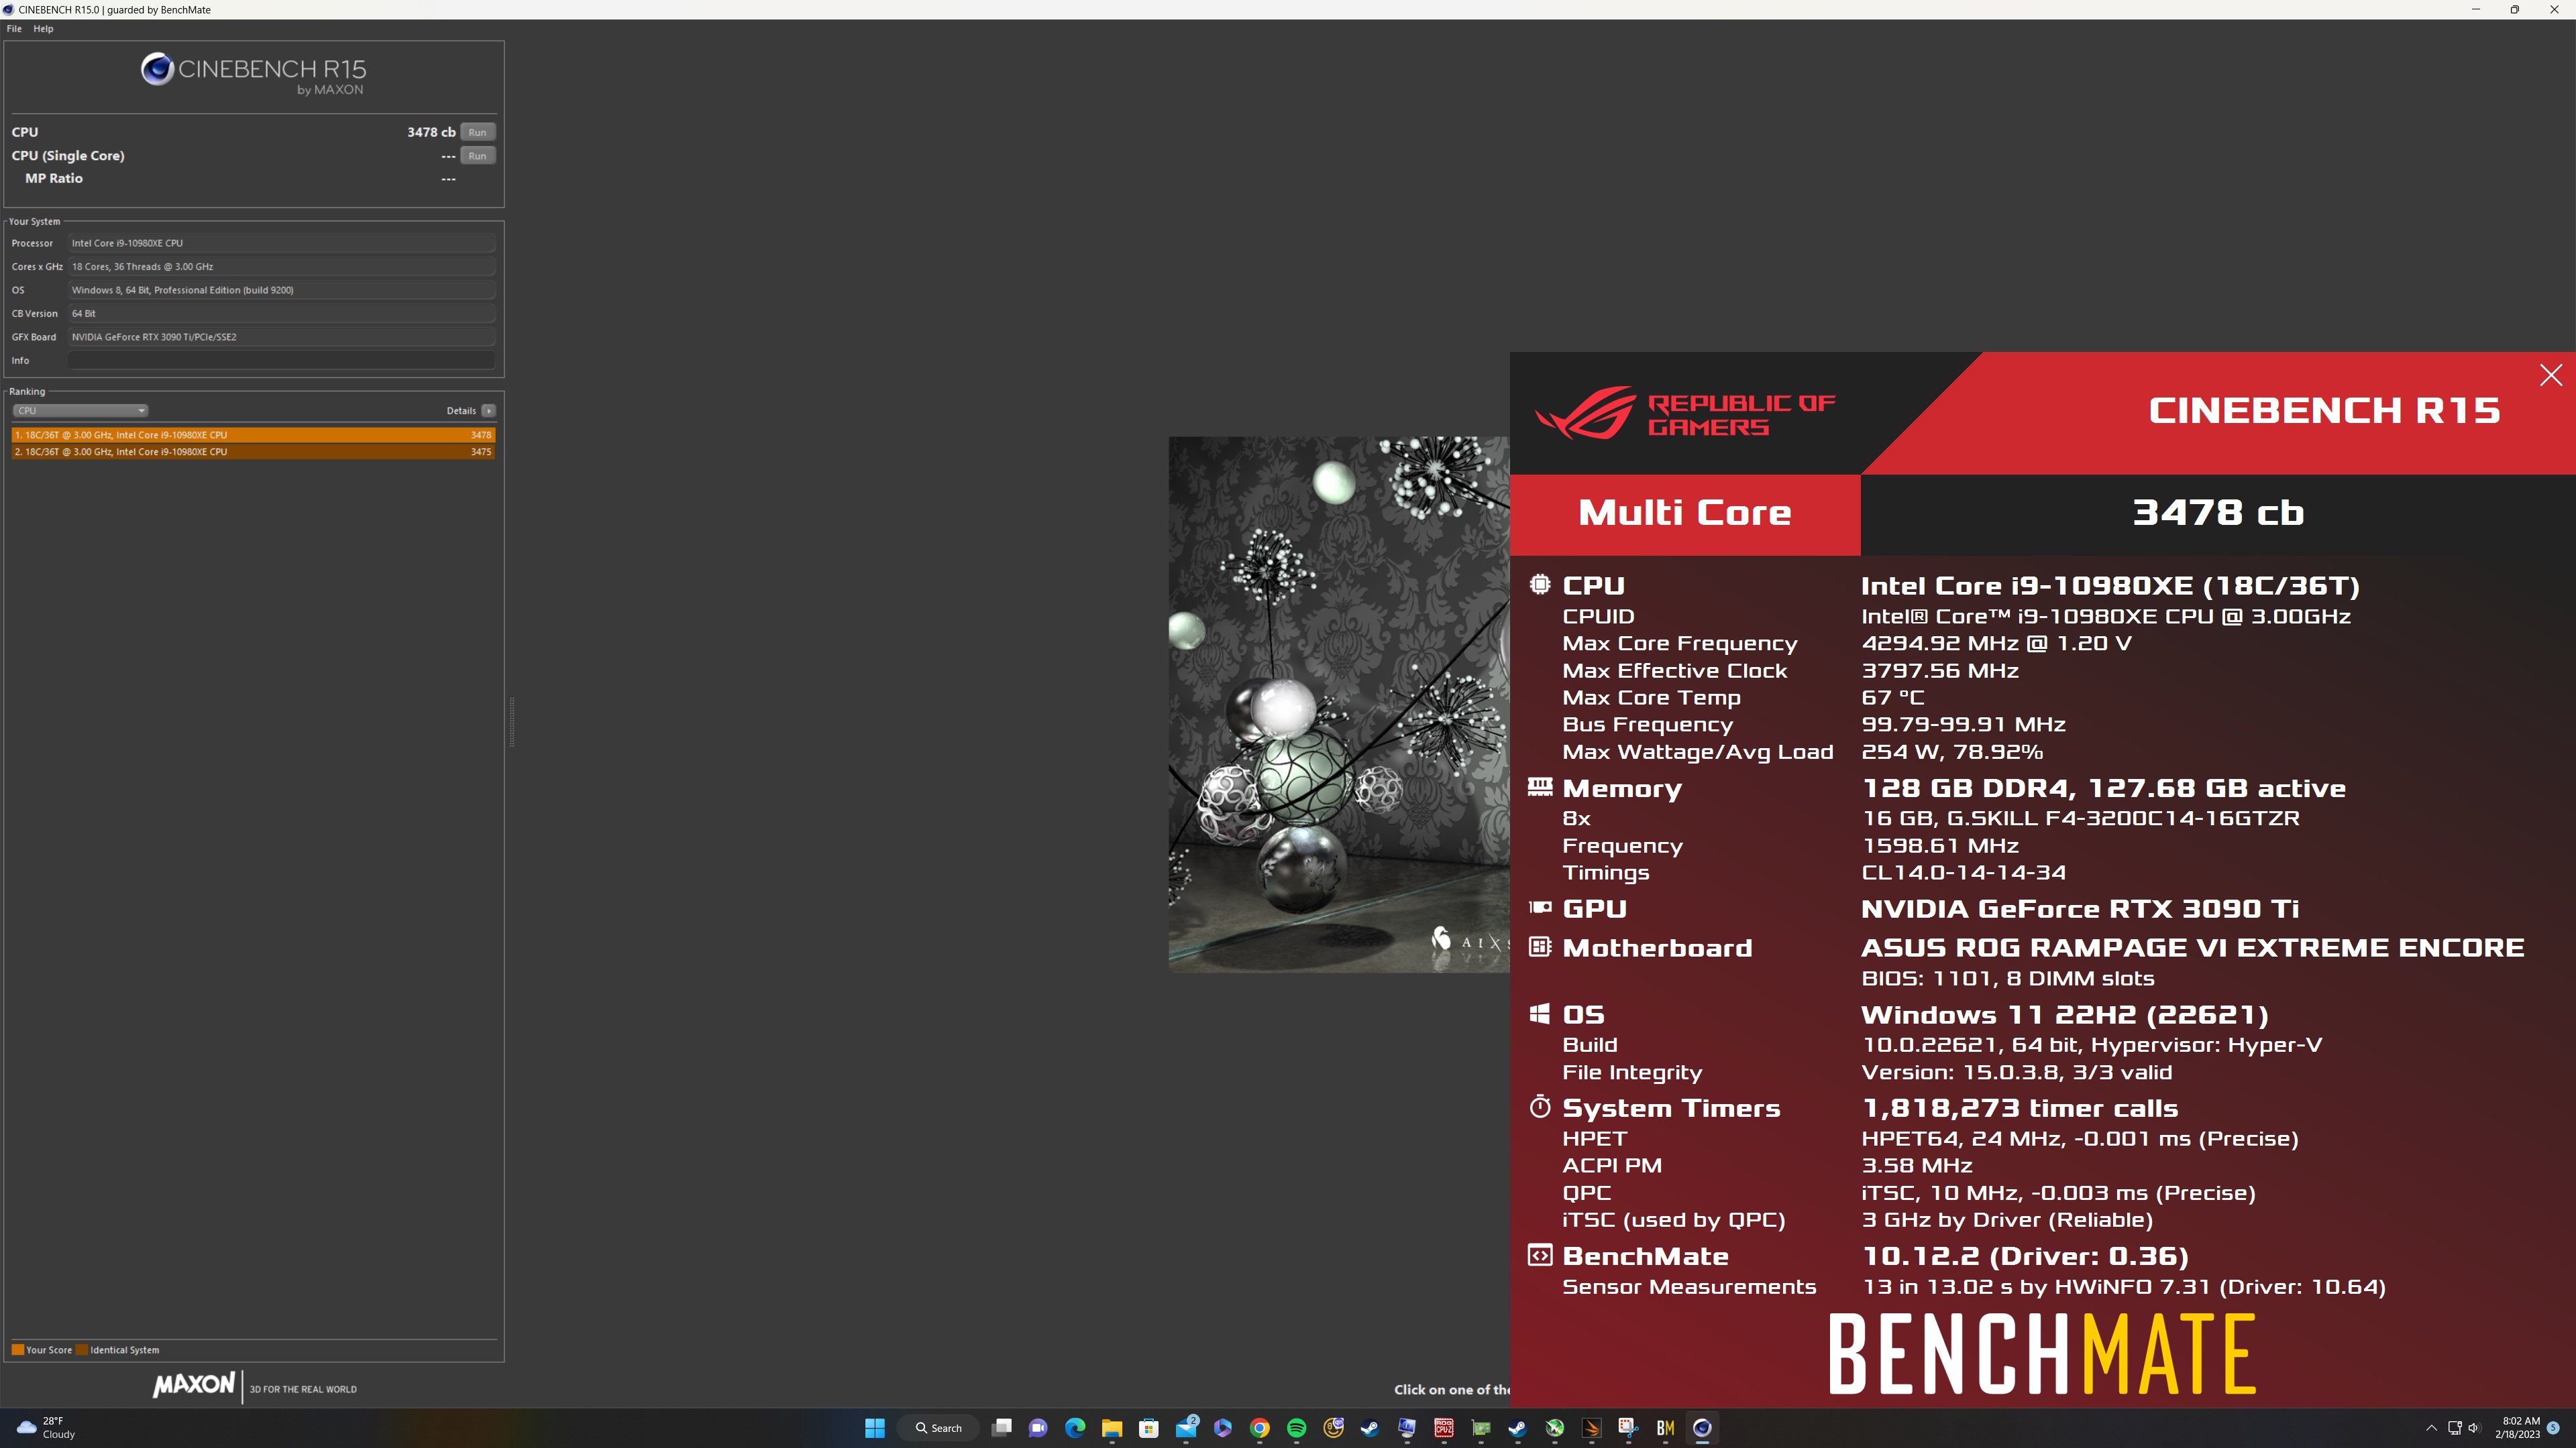
Task: Open ROG CPU-Z from taskbar
Action: coord(1444,1427)
